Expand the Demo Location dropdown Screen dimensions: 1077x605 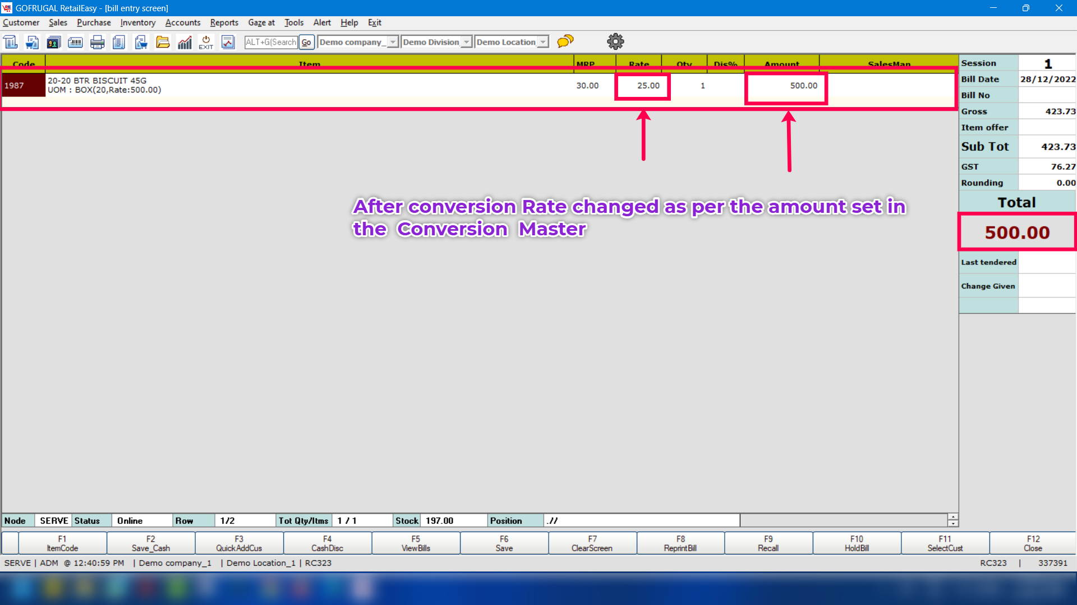(x=542, y=42)
